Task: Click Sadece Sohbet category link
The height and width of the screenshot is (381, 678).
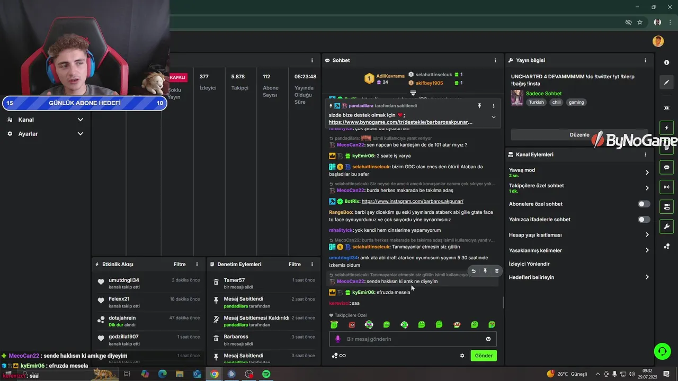Action: point(543,94)
